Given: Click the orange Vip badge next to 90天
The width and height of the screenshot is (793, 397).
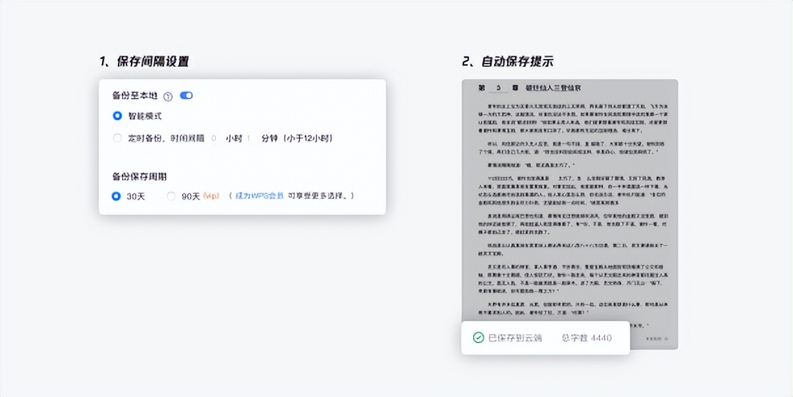Looking at the screenshot, I should (212, 196).
